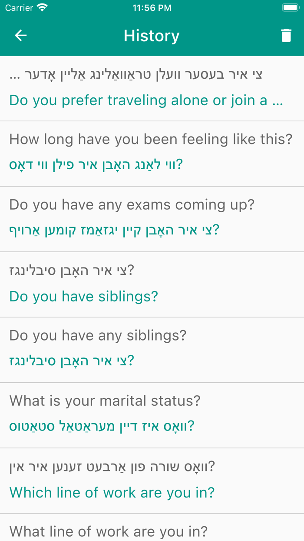This screenshot has height=541, width=304.
Task: Tap the back arrow to leave History
Action: click(x=20, y=36)
